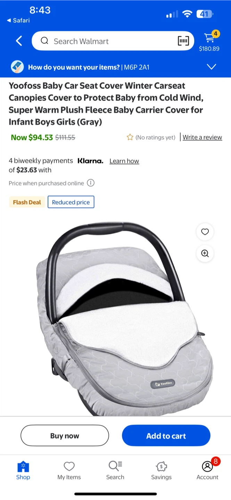
Task: Tap the Add to cart button
Action: (166, 435)
